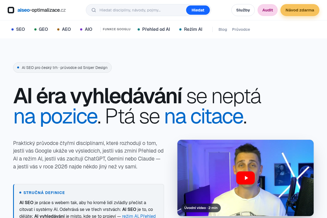The width and height of the screenshot is (327, 218).
Task: Click the Návod zdarma button
Action: coord(300,10)
